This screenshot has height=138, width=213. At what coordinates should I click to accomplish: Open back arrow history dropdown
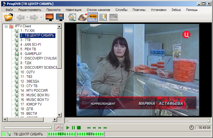(x=27, y=18)
